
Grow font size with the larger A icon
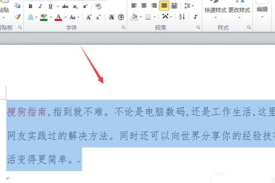(88, 17)
